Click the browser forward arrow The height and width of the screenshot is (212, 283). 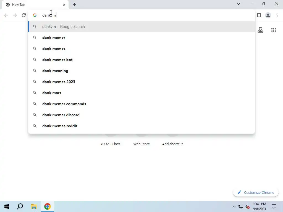(x=15, y=15)
